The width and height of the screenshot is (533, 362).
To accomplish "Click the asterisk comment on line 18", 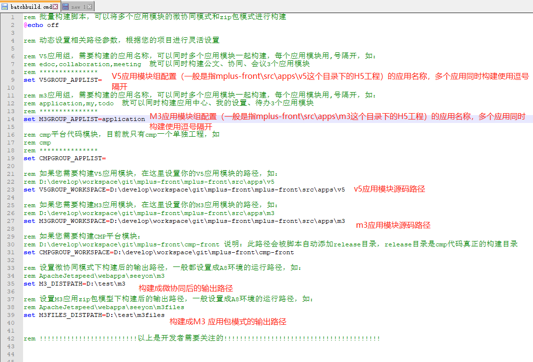I will pyautogui.click(x=60, y=150).
